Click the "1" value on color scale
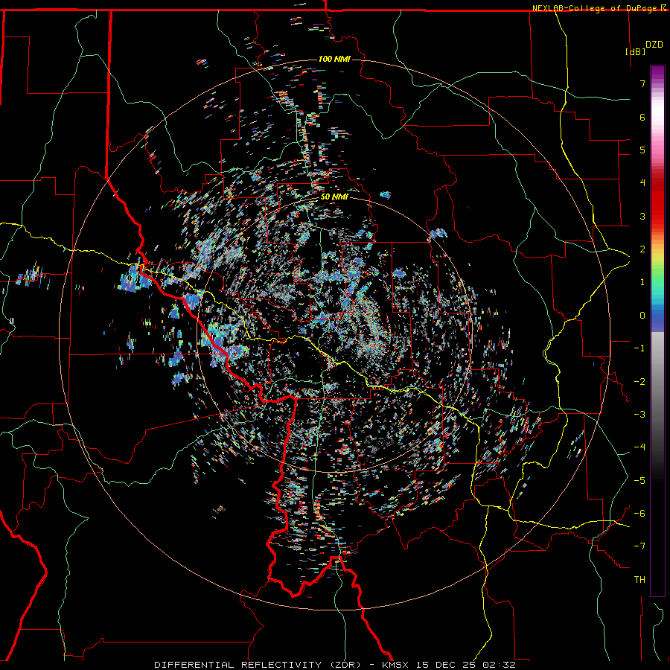The width and height of the screenshot is (670, 670). [x=642, y=282]
